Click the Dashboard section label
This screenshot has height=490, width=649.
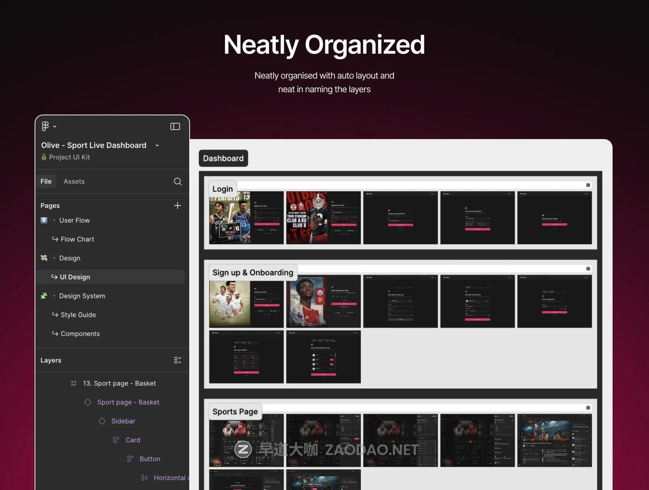223,159
